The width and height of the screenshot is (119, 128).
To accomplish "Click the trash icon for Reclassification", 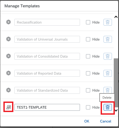I will click(108, 22).
